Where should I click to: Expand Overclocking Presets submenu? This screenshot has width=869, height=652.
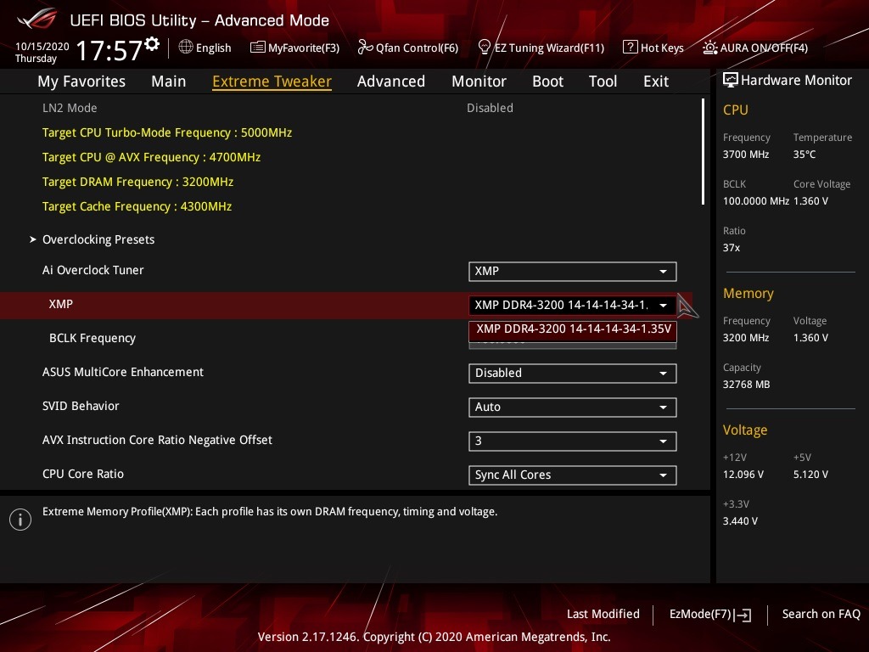pos(98,239)
